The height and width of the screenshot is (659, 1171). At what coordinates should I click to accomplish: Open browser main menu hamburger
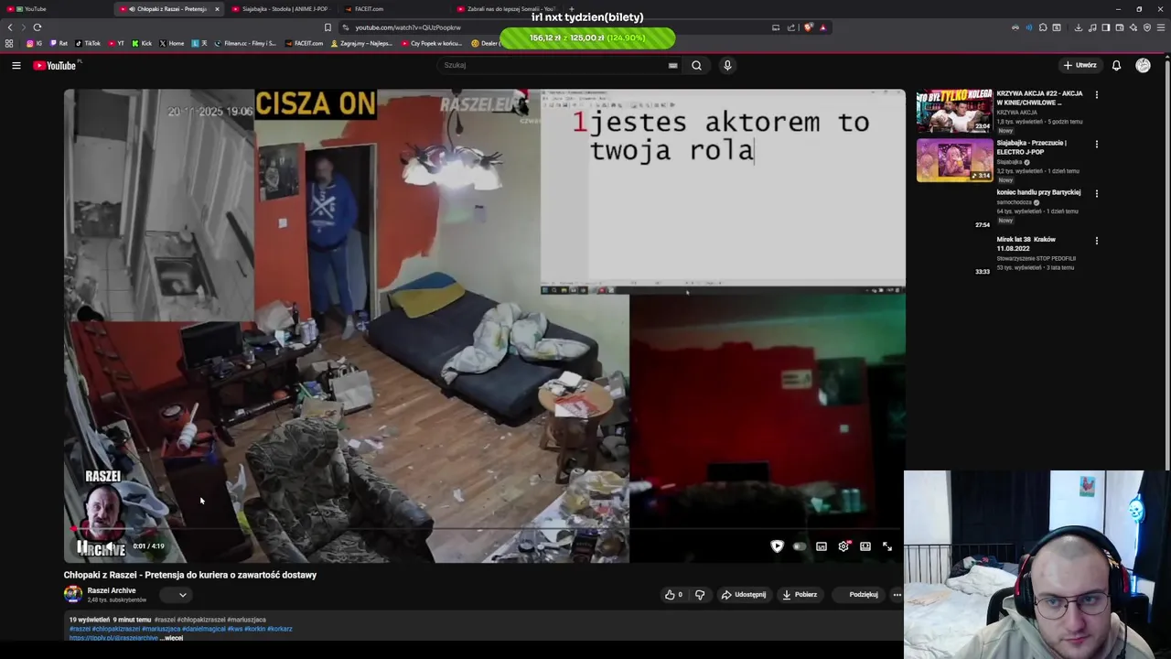click(x=1161, y=27)
